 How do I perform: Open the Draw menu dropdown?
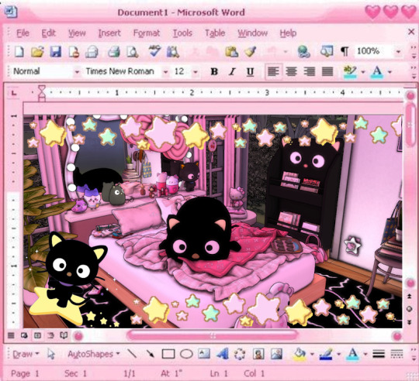coord(26,354)
